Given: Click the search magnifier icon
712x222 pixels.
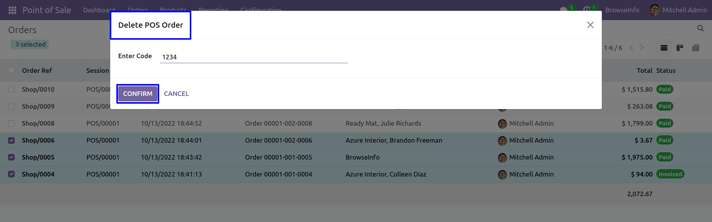Looking at the screenshot, I should coord(700,28).
